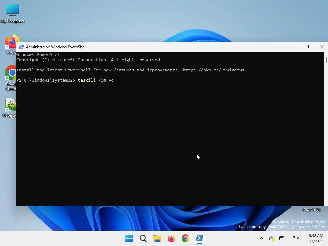Maximize the PowerShell window
Screen dimensions: 328x246
coord(307,47)
